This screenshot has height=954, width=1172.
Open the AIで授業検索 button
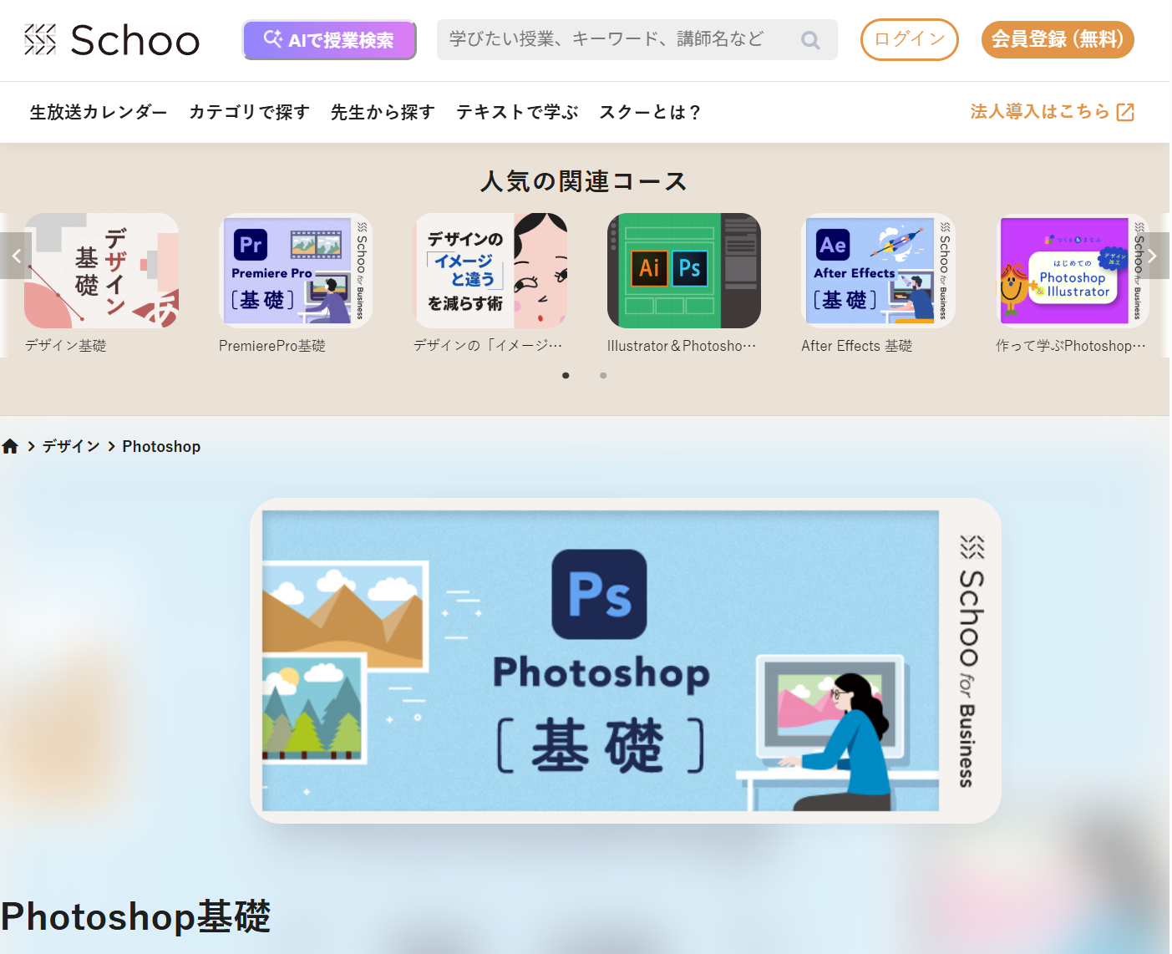[329, 40]
